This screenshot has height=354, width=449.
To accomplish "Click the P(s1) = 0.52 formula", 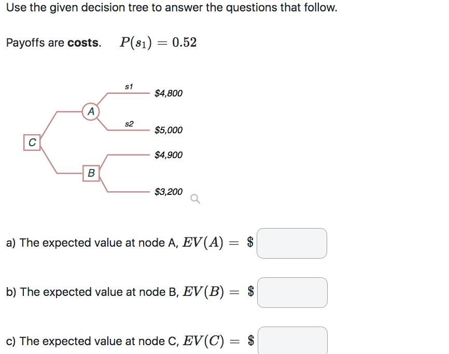I will pos(158,43).
